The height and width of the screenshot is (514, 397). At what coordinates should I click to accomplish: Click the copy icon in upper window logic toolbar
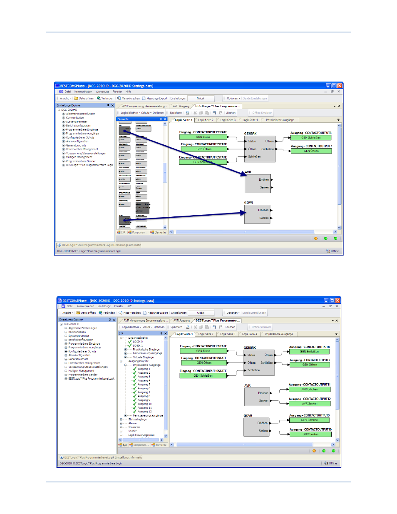[201, 113]
